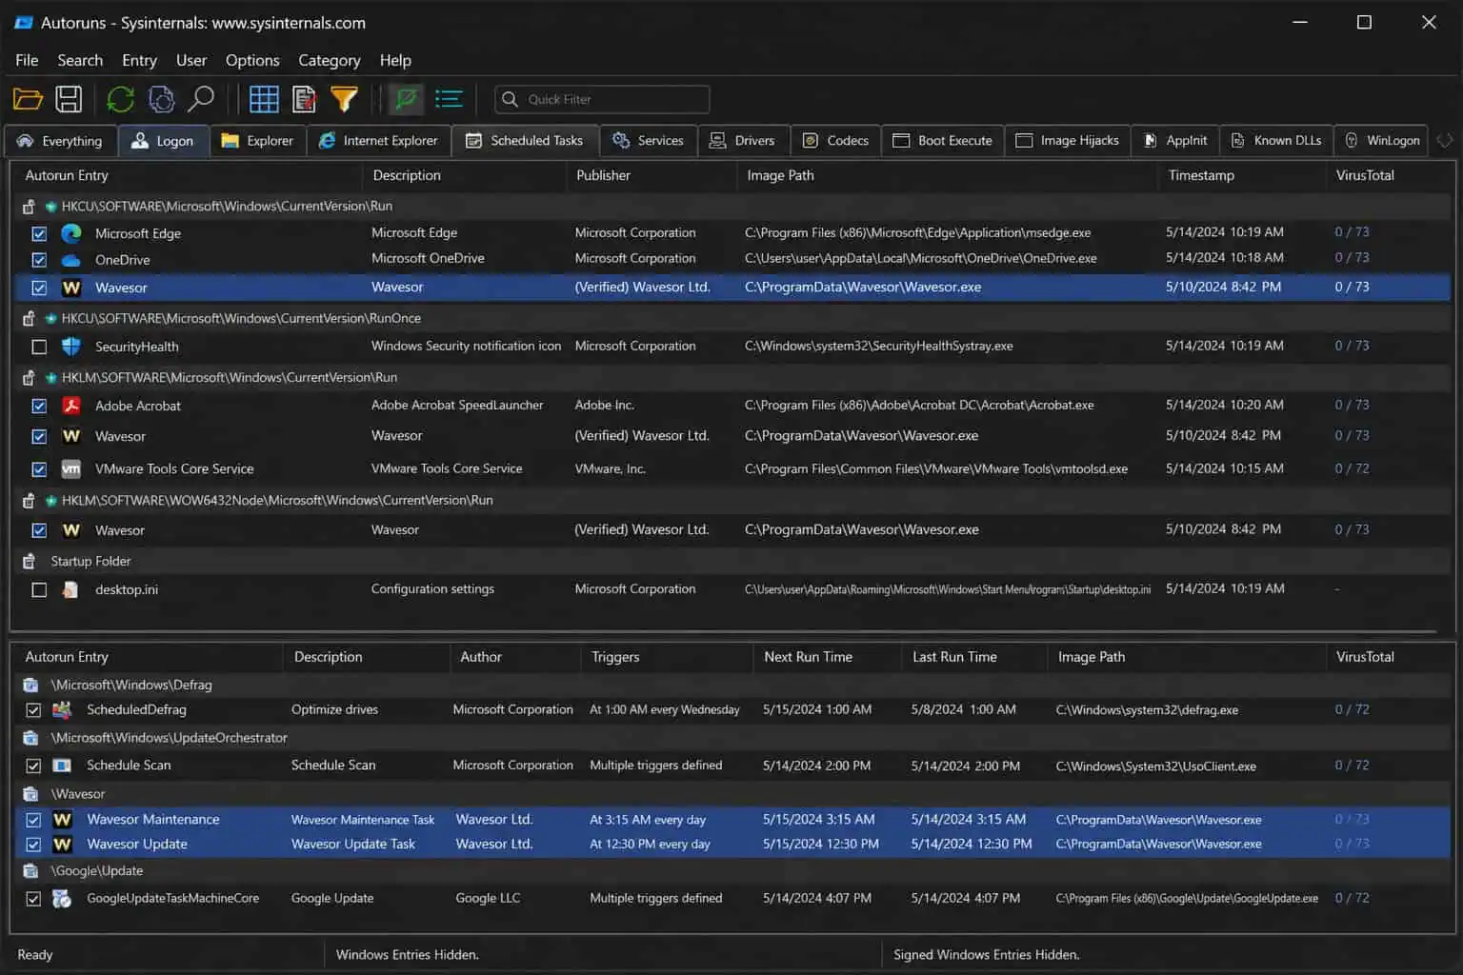Open Microsoft Edge VirusTotal 0 / 73 link
Screen dimensions: 1463x975
pyautogui.click(x=1352, y=232)
